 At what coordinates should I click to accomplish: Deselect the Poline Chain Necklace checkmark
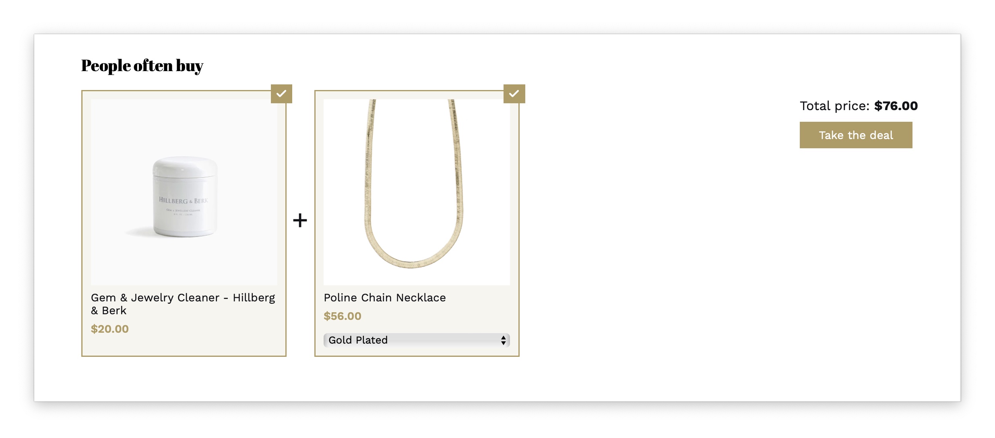tap(514, 94)
